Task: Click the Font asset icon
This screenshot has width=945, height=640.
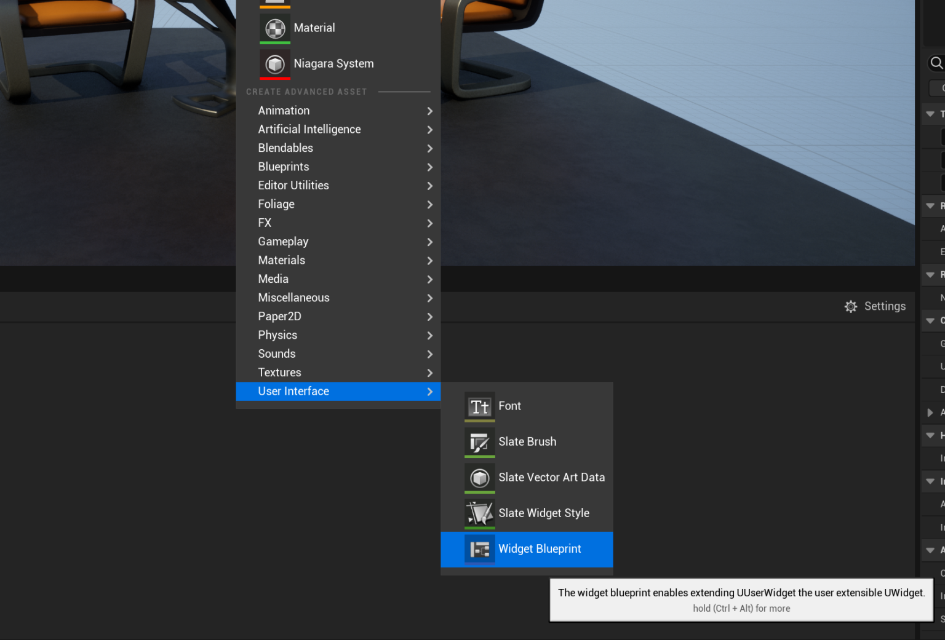Action: [x=479, y=406]
